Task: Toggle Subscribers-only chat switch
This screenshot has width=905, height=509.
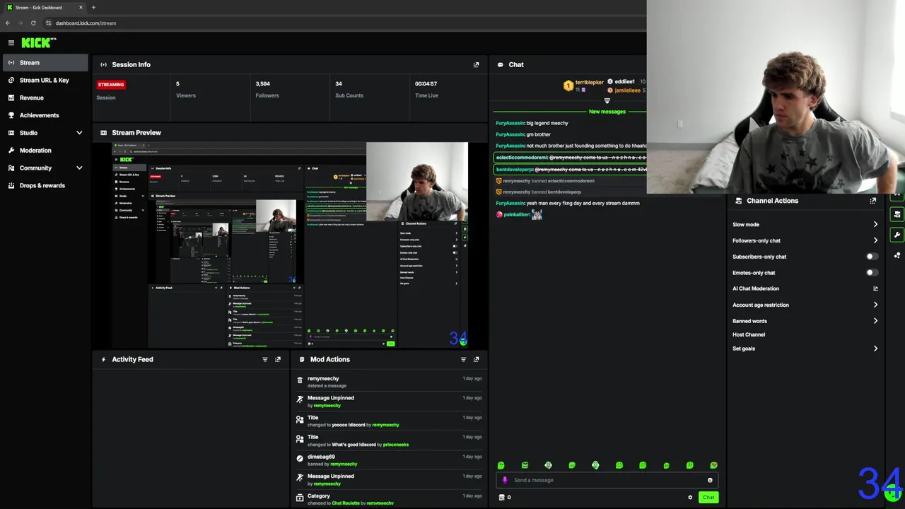Action: point(872,257)
